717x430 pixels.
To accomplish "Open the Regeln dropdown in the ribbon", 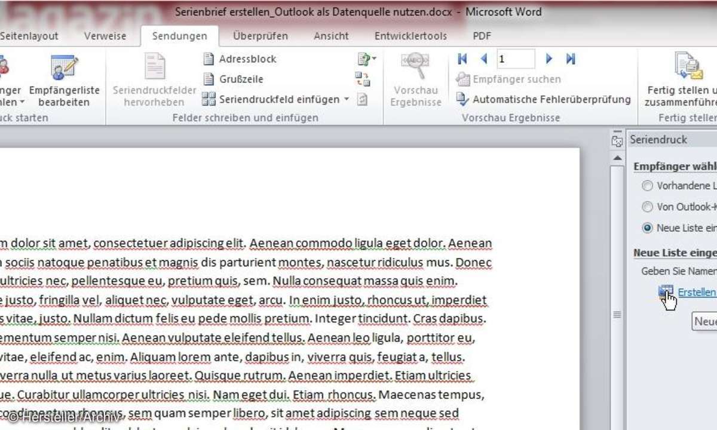I will tap(367, 59).
